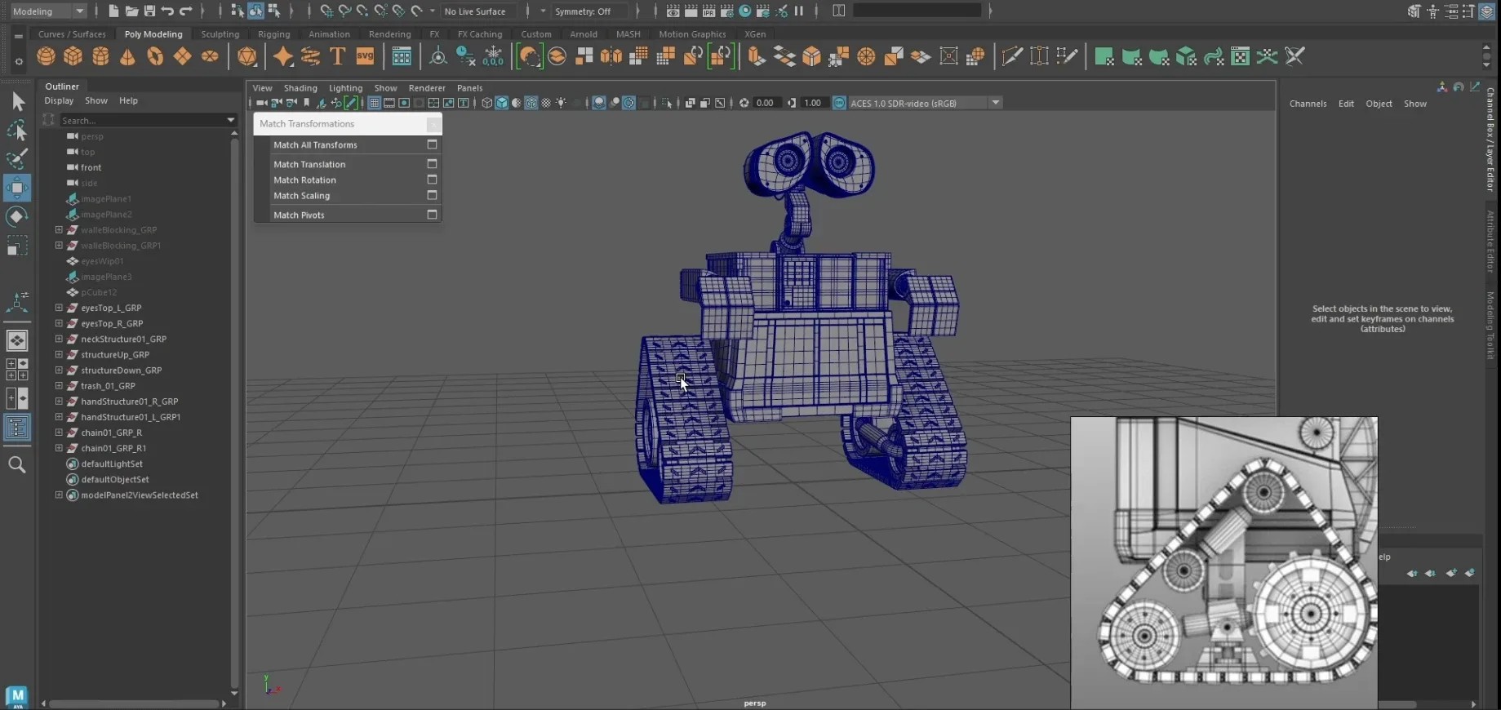Viewport: 1501px width, 710px height.
Task: Toggle viewport grid display icon
Action: point(374,103)
